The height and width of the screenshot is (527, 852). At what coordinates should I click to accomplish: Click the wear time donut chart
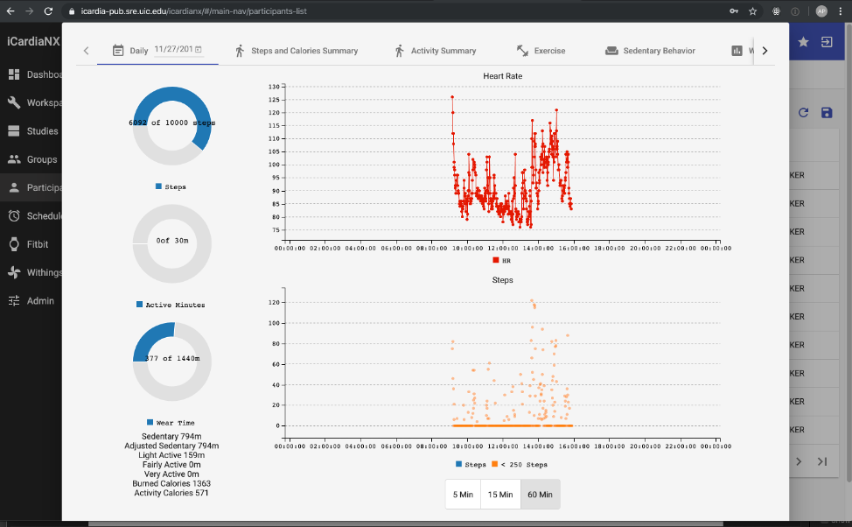[172, 362]
